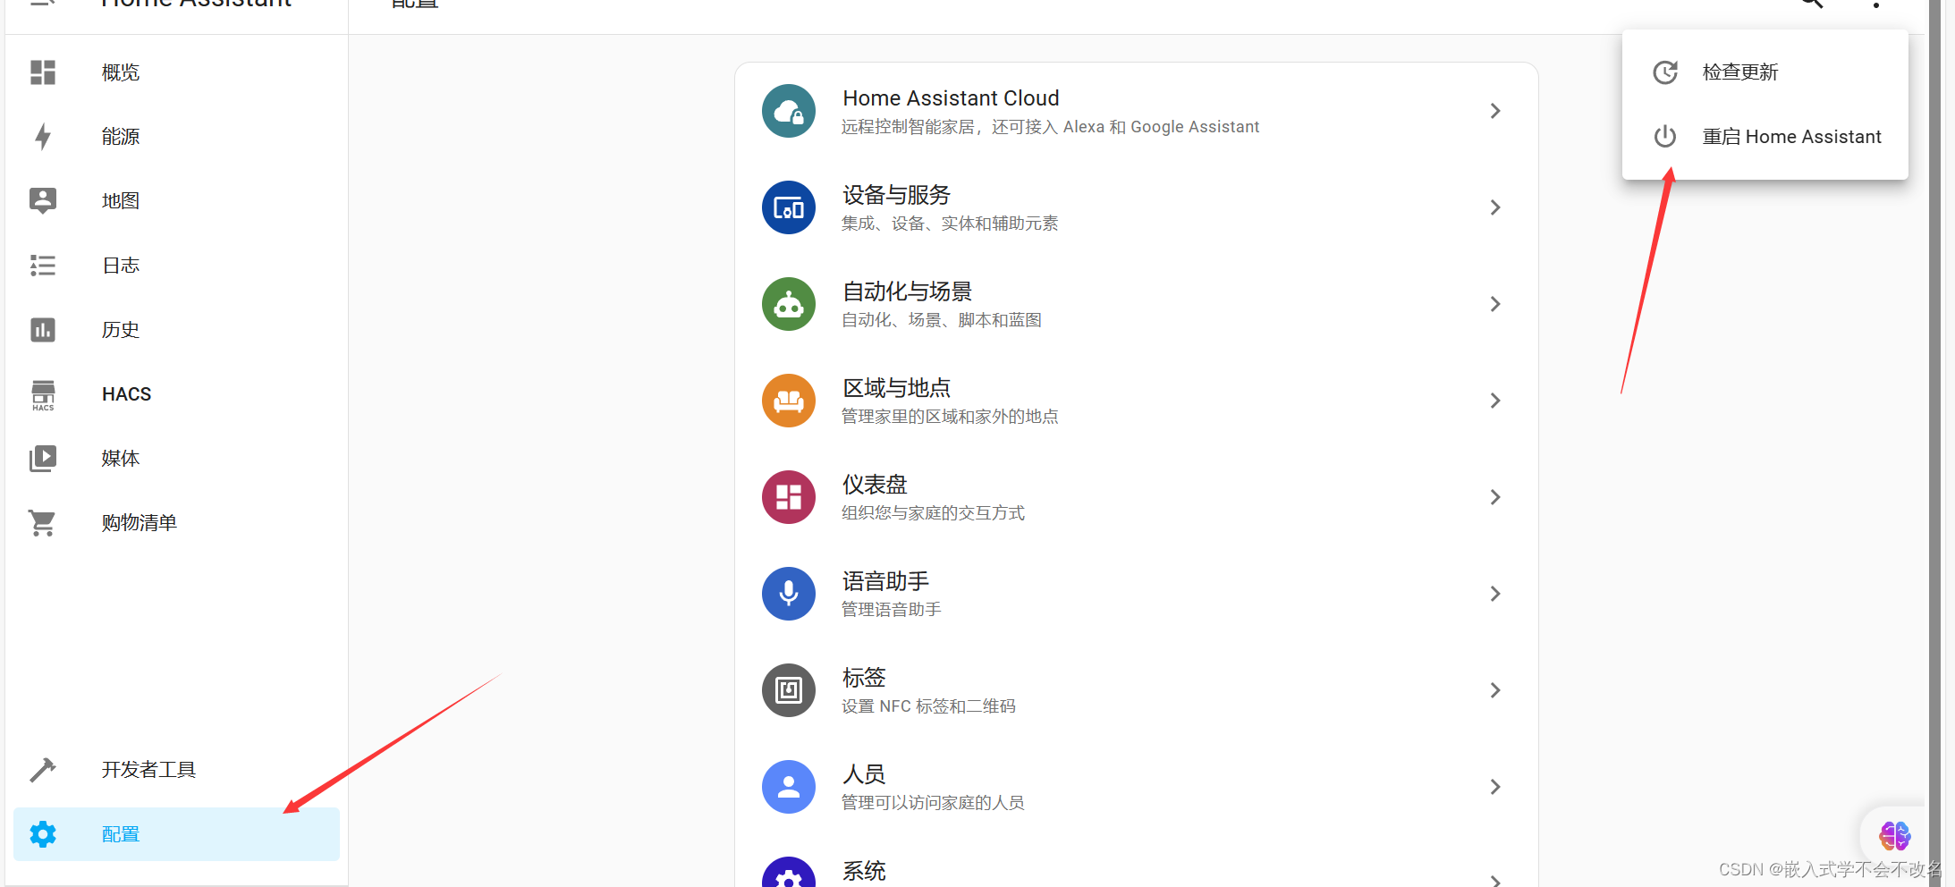Open 购物清单 sidebar label
This screenshot has height=887, width=1955.
[140, 523]
